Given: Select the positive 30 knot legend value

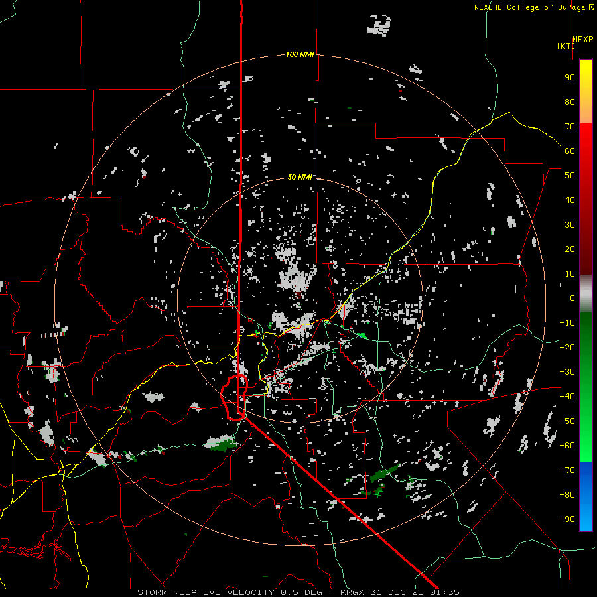Looking at the screenshot, I should tap(570, 225).
